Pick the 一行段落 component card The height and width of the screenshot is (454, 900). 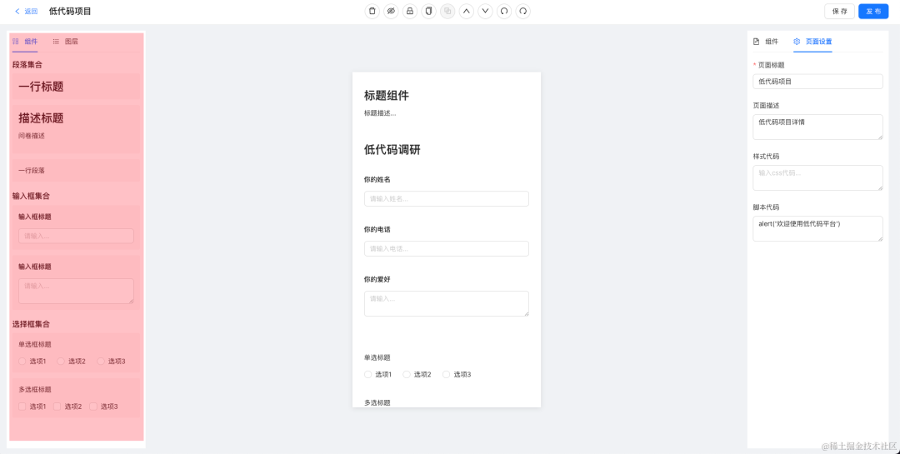(x=76, y=170)
